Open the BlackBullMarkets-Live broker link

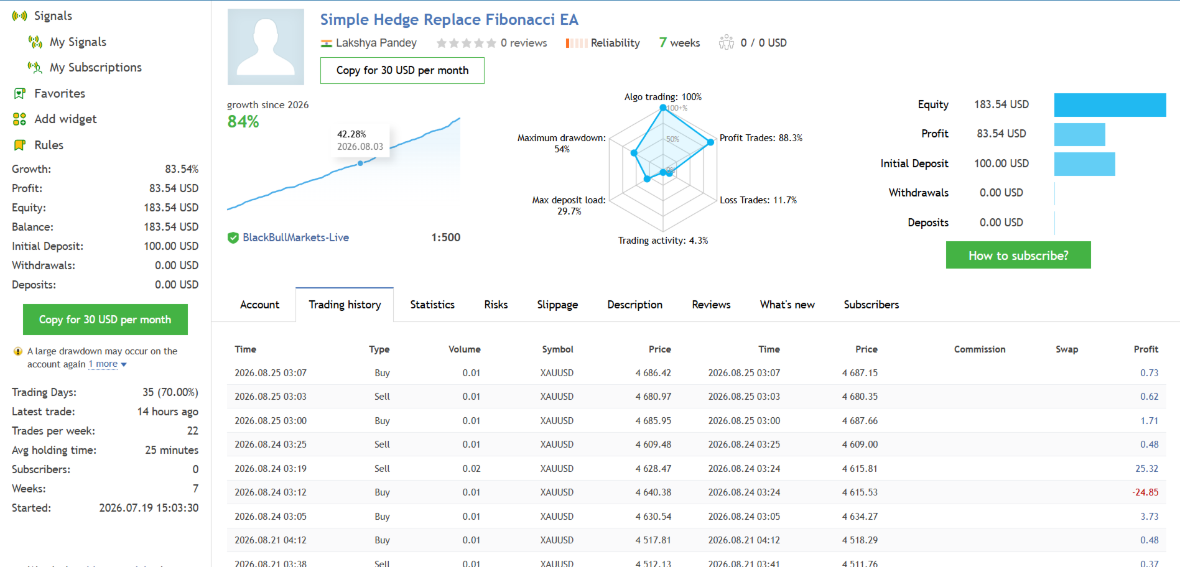click(x=296, y=237)
